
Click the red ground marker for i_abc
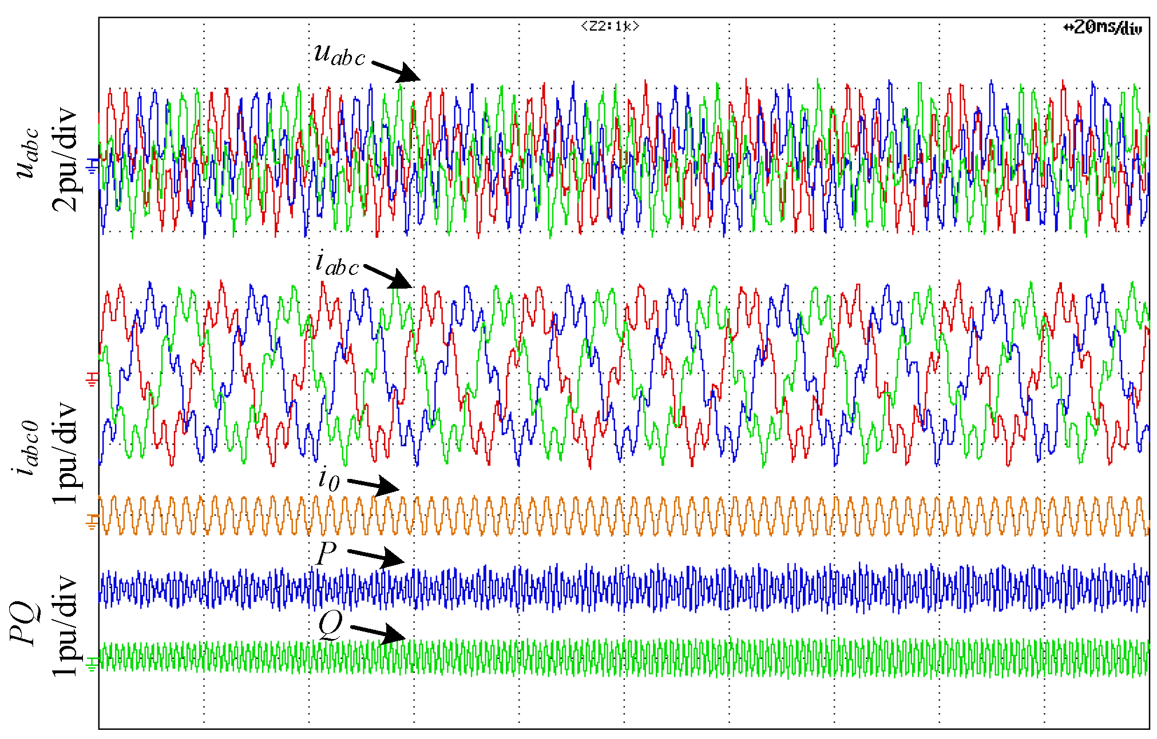[92, 378]
